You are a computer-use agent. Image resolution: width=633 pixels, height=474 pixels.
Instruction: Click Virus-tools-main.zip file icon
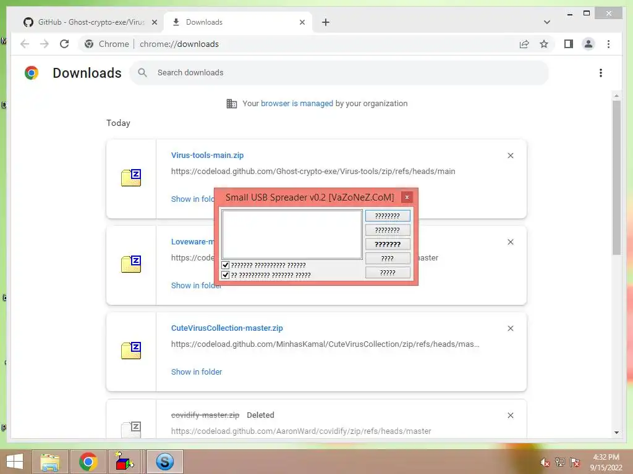131,178
